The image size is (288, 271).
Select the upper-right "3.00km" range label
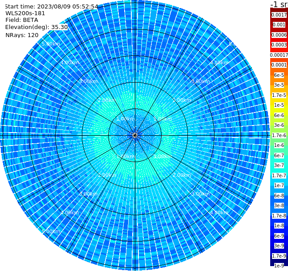point(200,81)
